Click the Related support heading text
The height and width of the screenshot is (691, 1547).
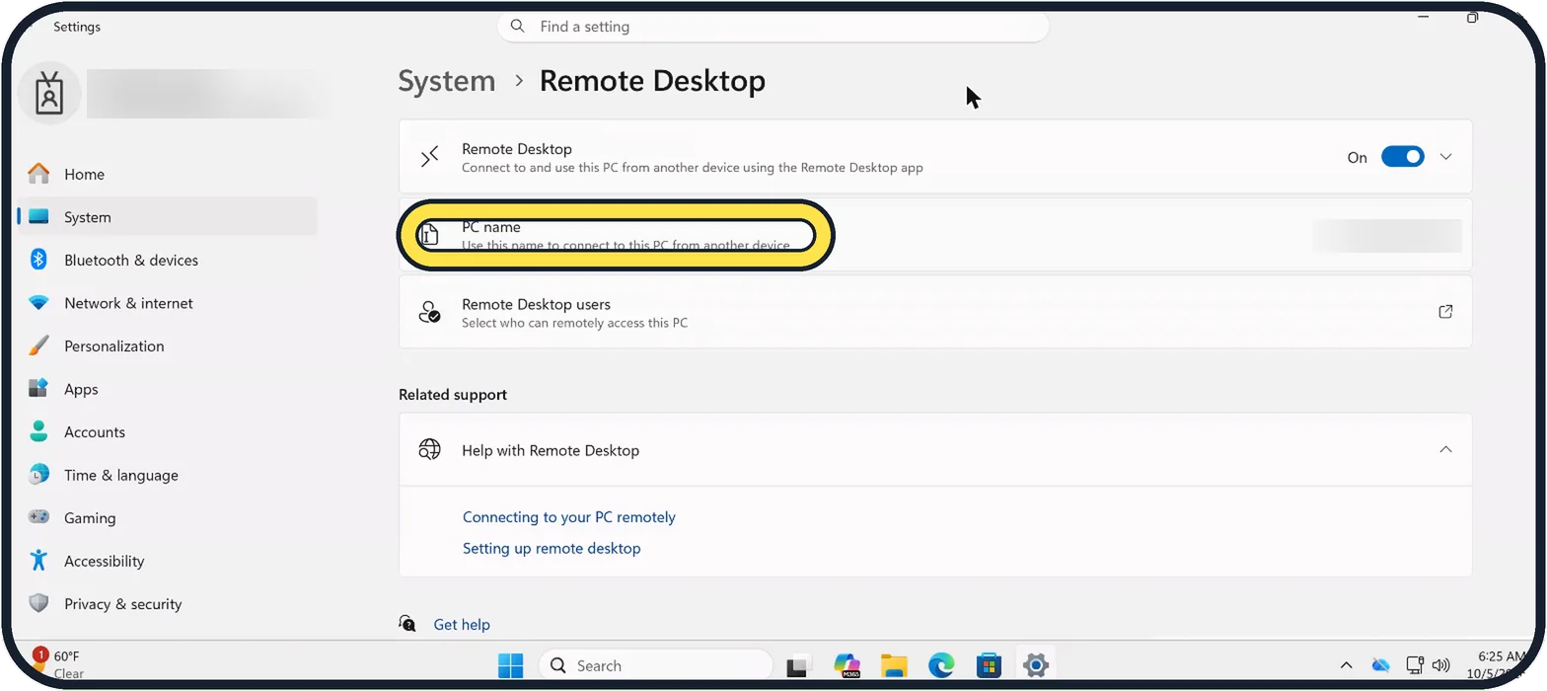[x=453, y=395]
